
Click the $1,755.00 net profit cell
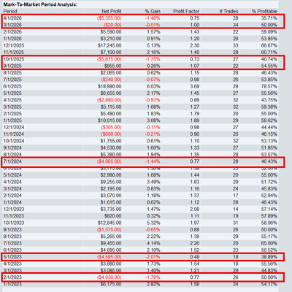(111, 141)
